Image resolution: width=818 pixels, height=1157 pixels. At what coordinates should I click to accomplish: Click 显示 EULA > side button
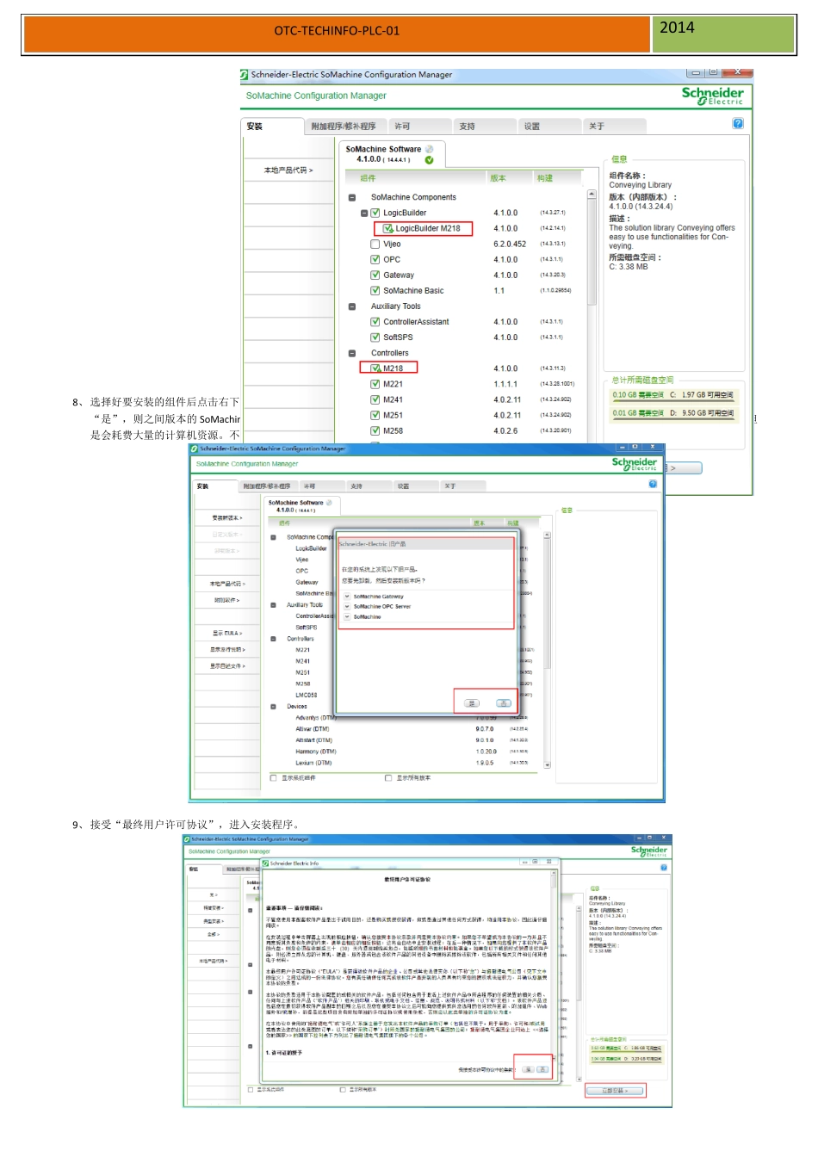227,634
